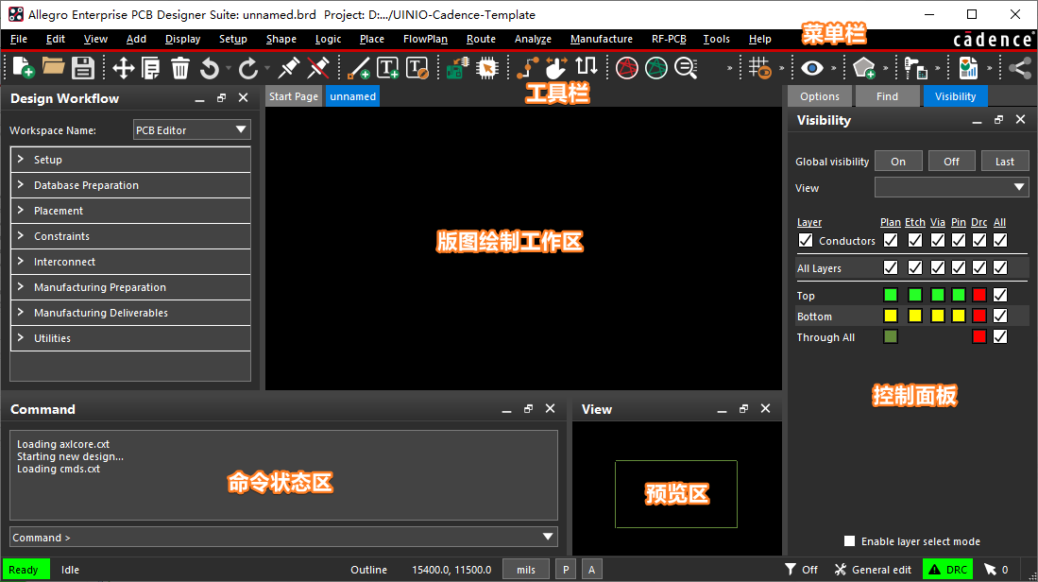Select the Move tool with four arrows
Screen dimensions: 1038x582
coord(123,67)
